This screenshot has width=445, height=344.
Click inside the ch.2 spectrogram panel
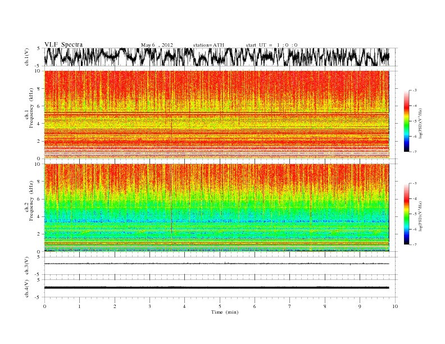[216, 207]
